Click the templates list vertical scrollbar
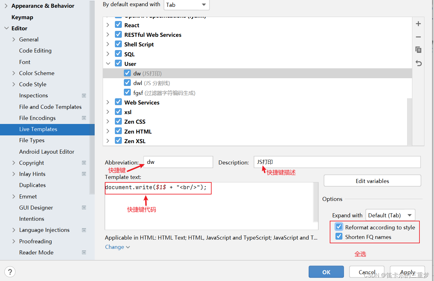Viewport: 434px width, 281px height. [x=410, y=121]
